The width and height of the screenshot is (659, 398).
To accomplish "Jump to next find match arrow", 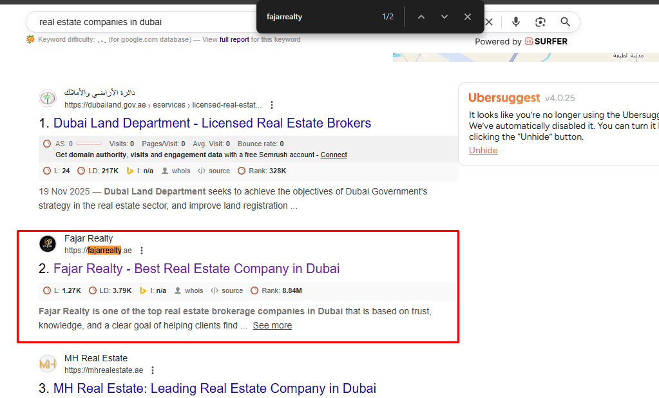I will pyautogui.click(x=444, y=17).
